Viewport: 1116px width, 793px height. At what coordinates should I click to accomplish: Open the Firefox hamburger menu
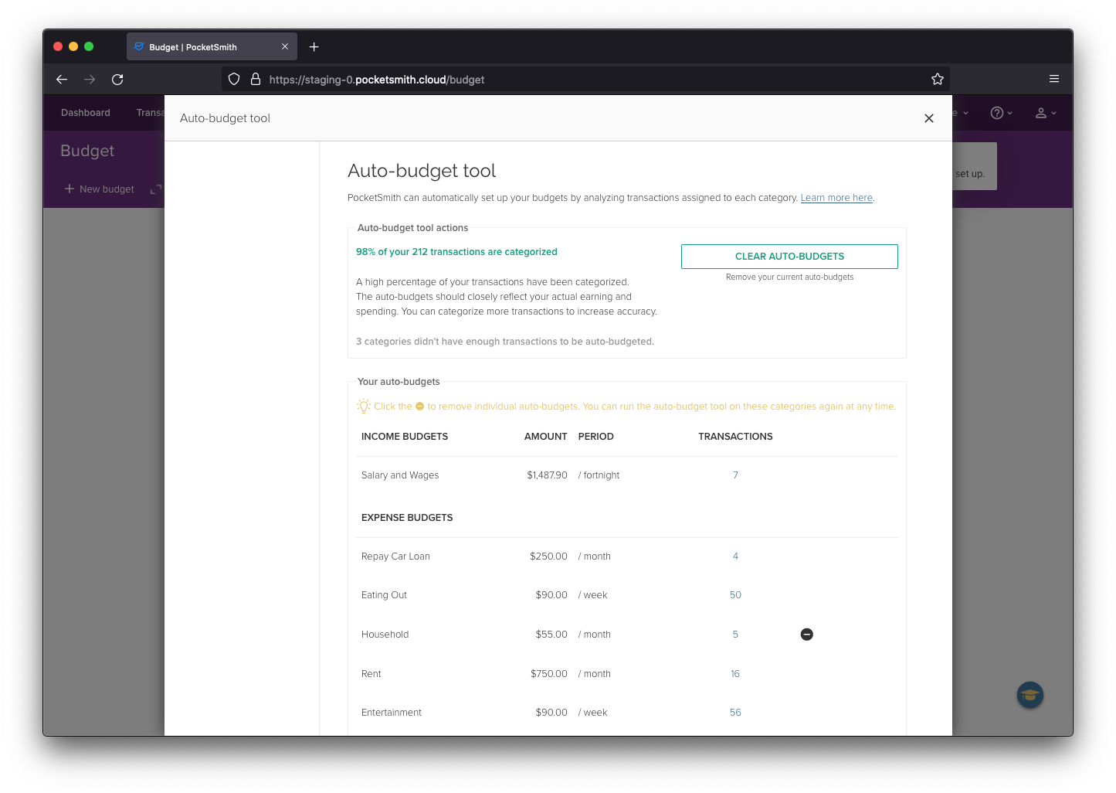pos(1053,78)
